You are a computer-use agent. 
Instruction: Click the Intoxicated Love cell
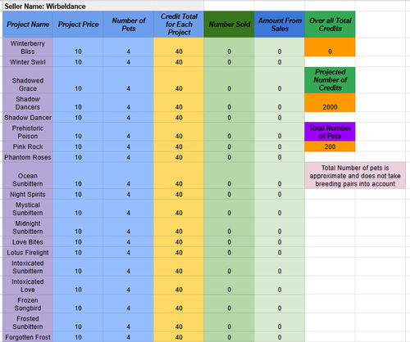pos(28,286)
